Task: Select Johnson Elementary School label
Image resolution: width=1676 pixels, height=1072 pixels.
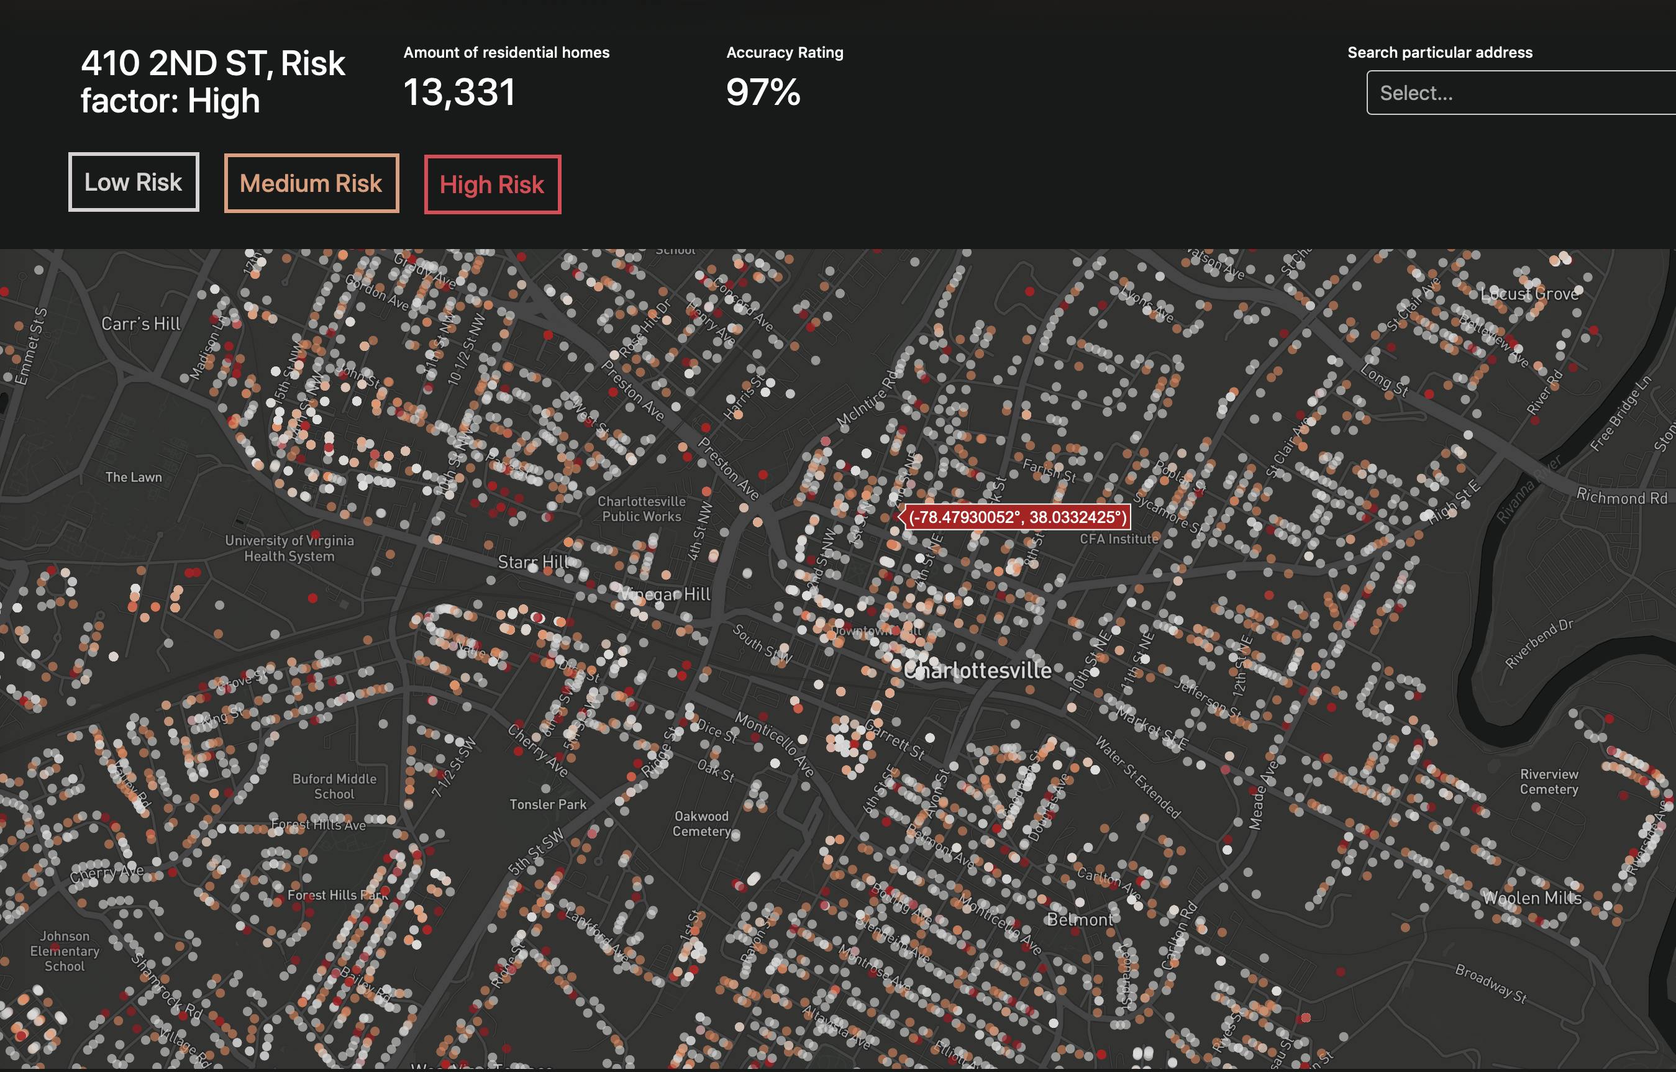Action: 65,951
